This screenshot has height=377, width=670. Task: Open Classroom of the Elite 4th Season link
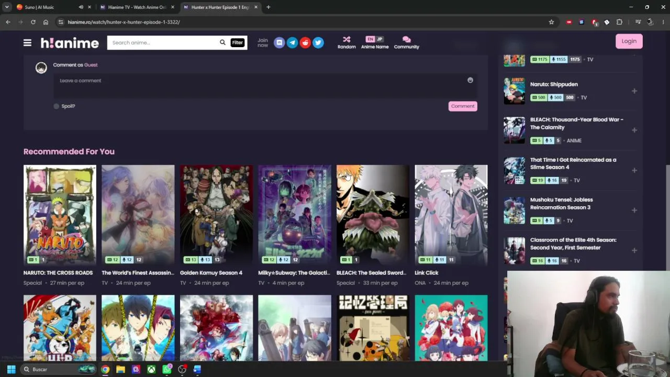click(x=573, y=244)
